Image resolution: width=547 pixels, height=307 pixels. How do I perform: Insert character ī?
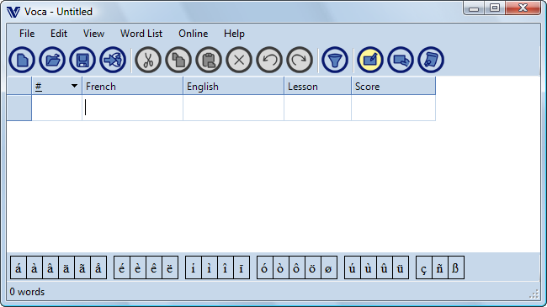coord(242,268)
